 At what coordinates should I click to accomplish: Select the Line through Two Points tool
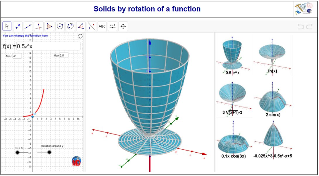(28, 26)
